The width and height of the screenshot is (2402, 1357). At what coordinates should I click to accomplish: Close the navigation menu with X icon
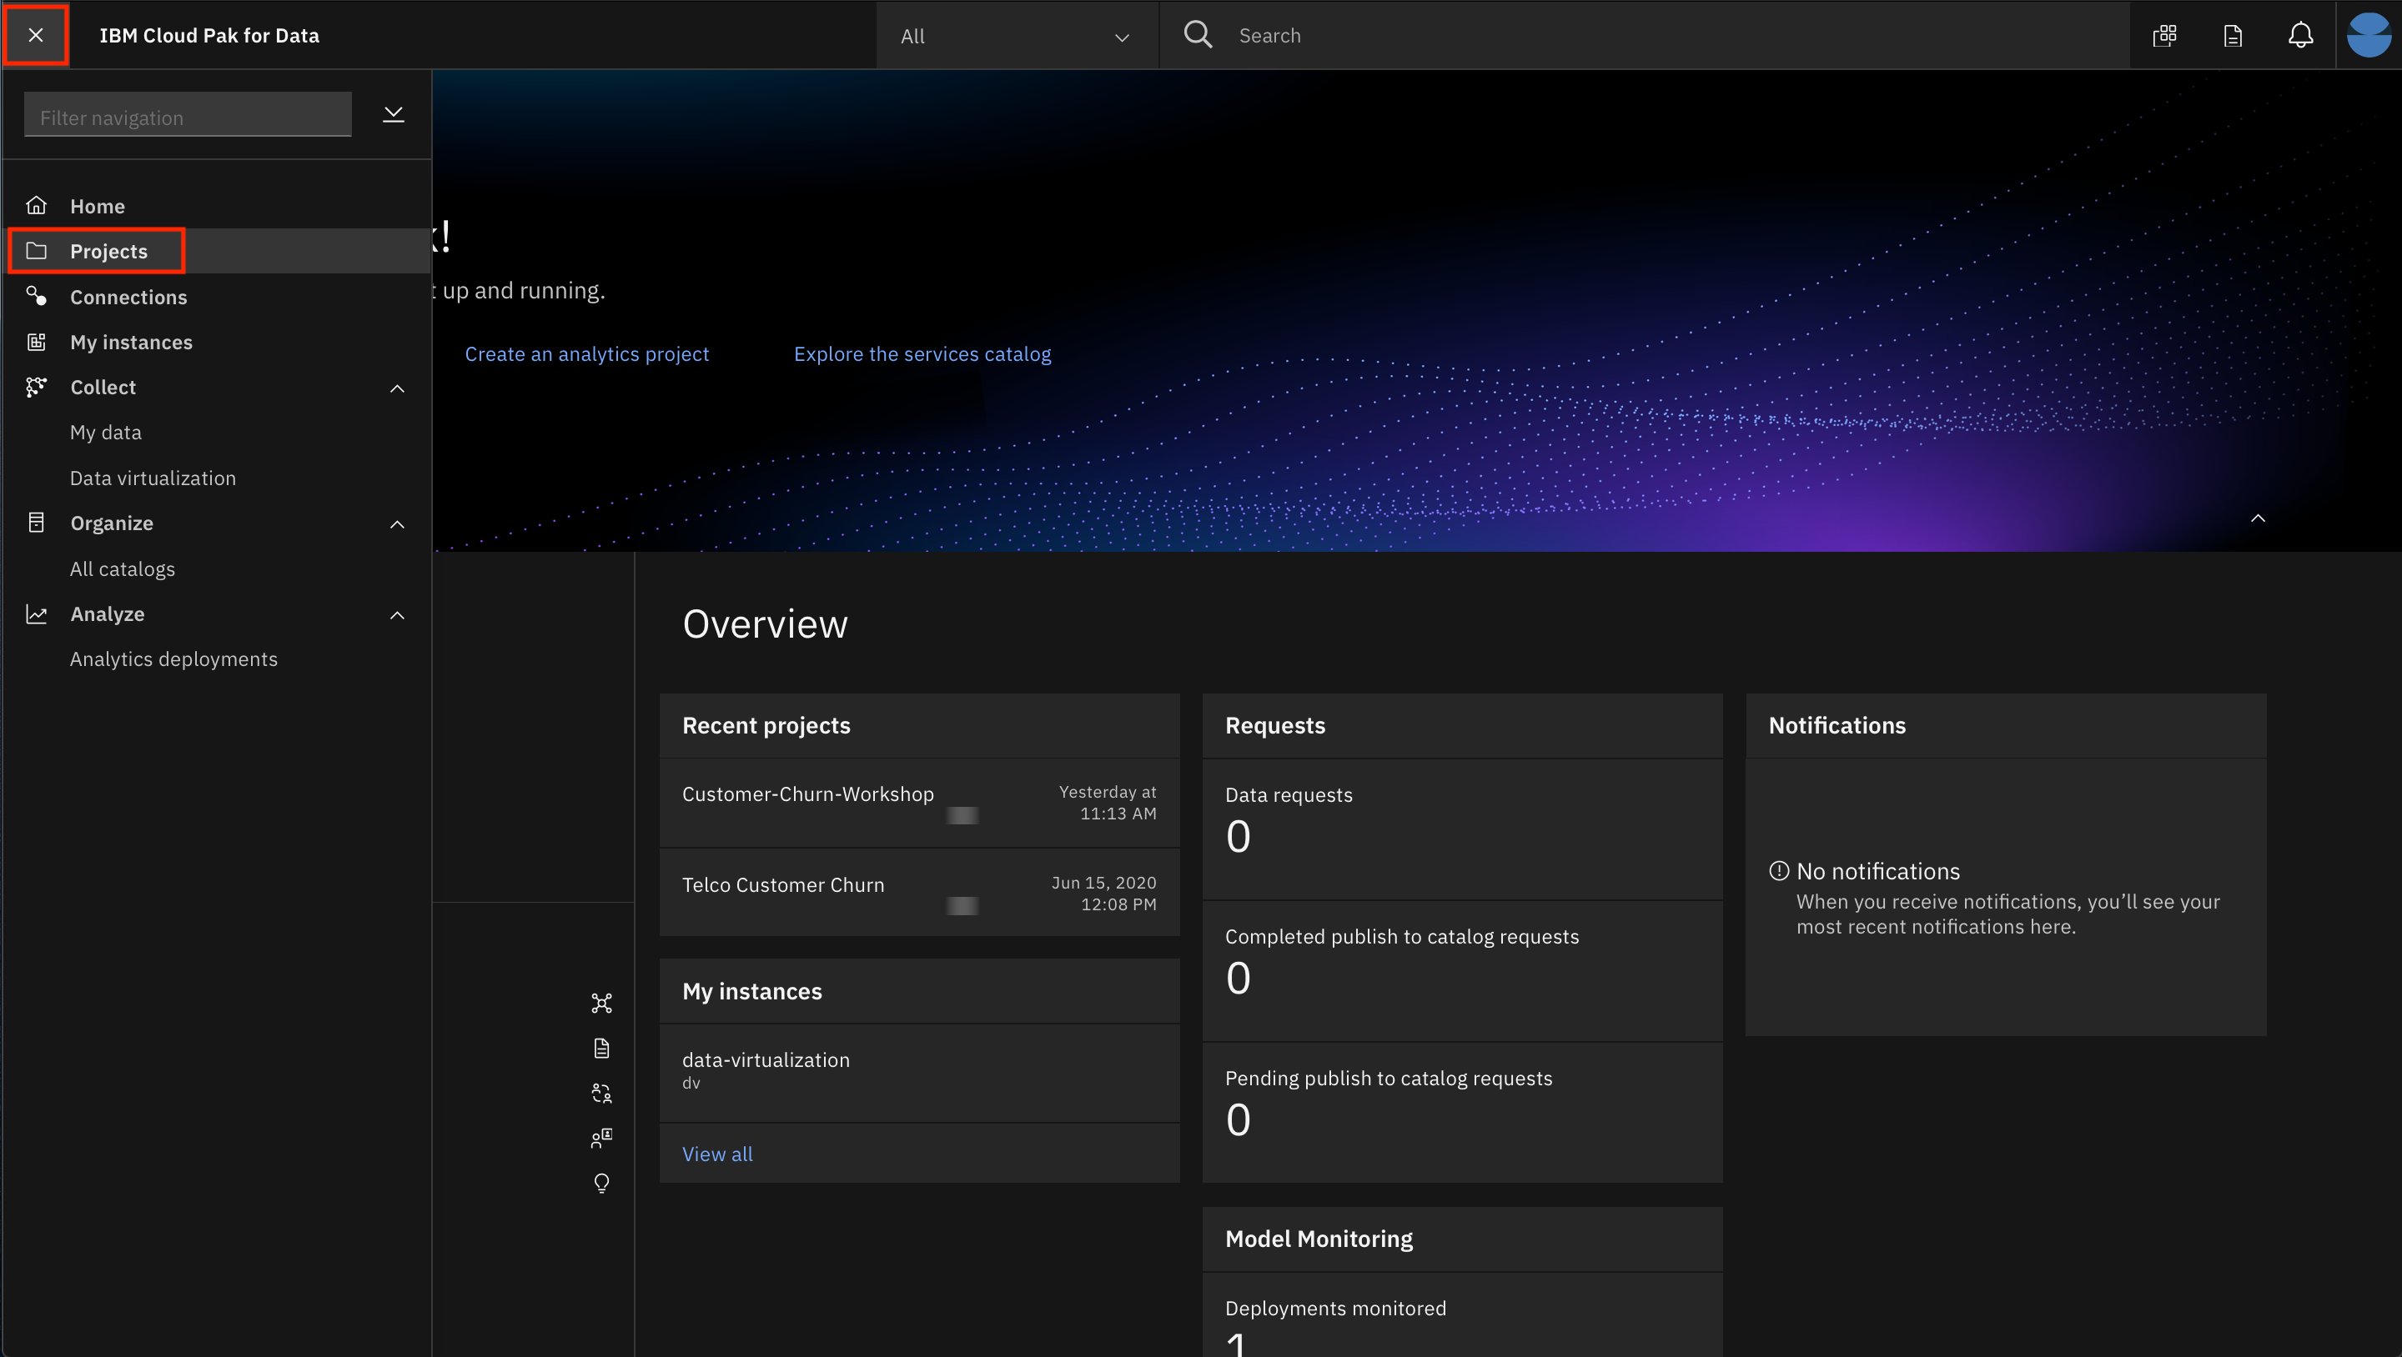[x=35, y=35]
